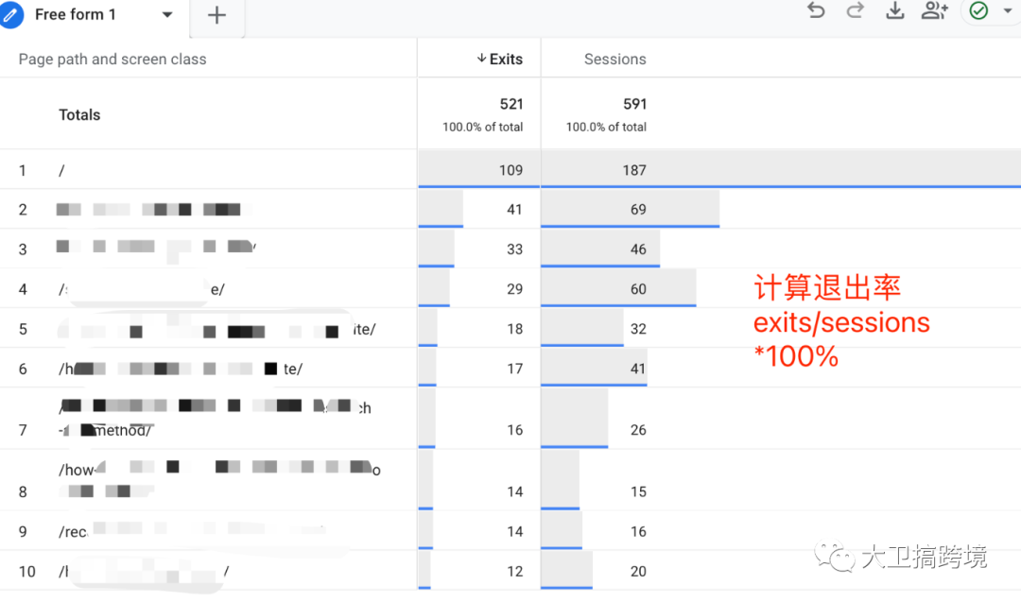Click the undo arrow icon
Image resolution: width=1021 pixels, height=602 pixels.
point(816,10)
